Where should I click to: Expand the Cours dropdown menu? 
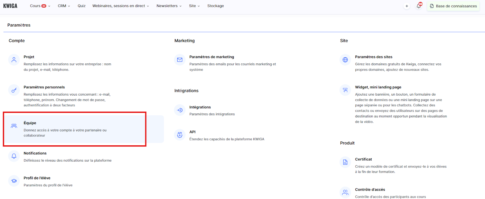(x=40, y=6)
